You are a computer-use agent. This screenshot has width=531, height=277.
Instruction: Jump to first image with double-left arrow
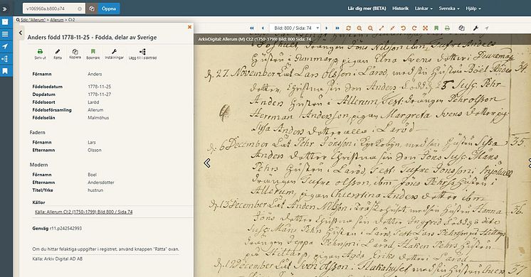[251, 28]
